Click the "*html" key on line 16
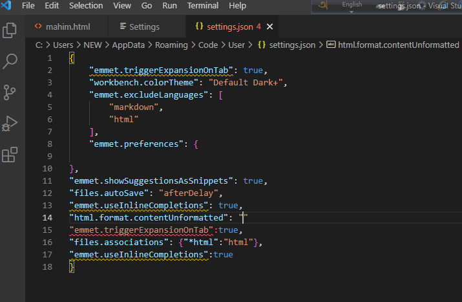The height and width of the screenshot is (302, 462). tap(201, 242)
